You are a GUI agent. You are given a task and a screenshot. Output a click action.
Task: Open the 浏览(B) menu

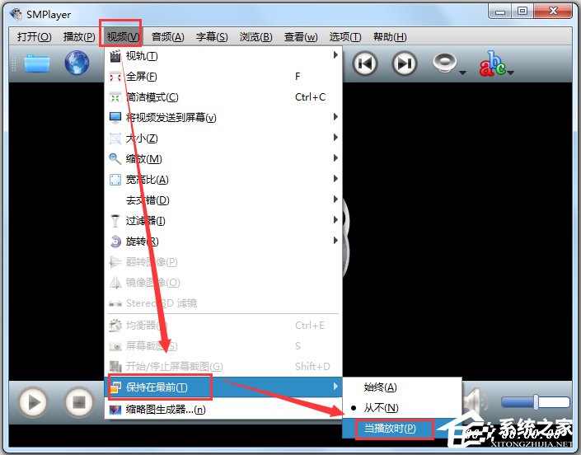coord(256,37)
